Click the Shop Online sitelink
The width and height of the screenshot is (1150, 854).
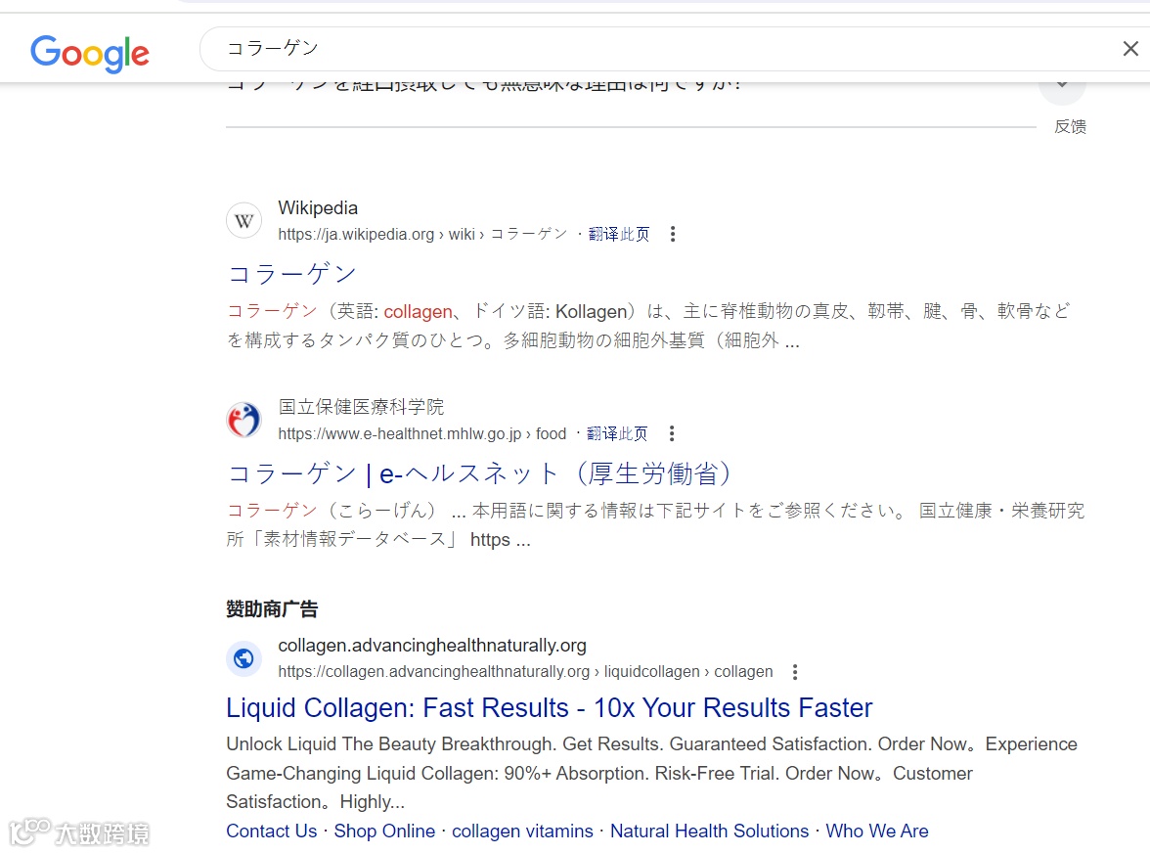pyautogui.click(x=384, y=832)
